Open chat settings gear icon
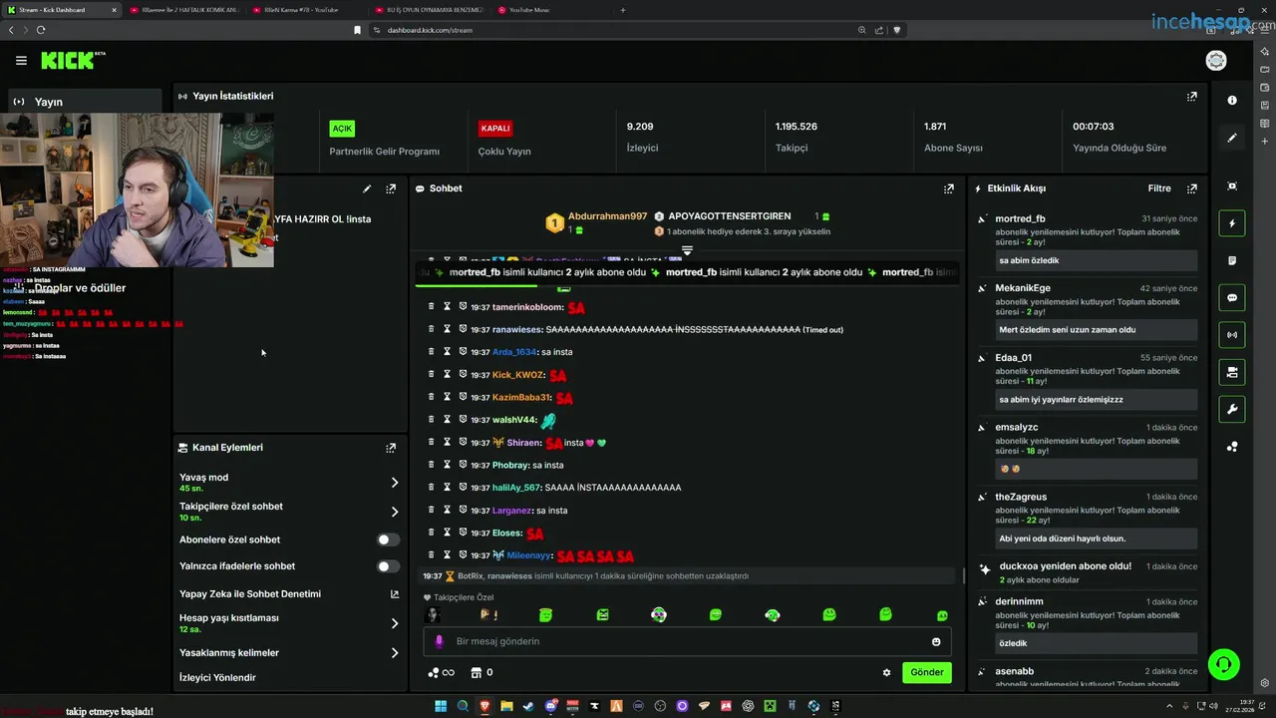Screen dimensions: 1276x718 [886, 673]
